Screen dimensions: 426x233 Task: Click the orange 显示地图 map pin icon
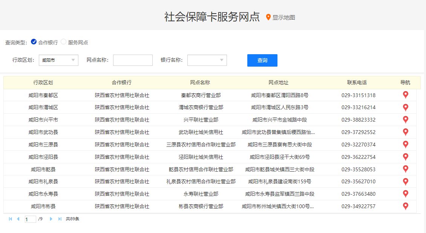(x=268, y=17)
